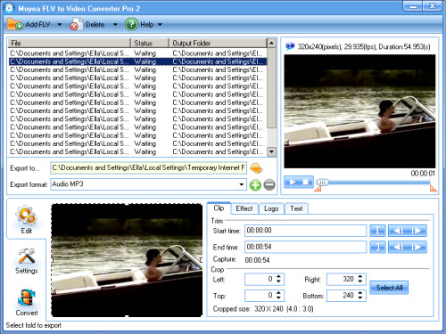Switch to the Effect tab
This screenshot has width=446, height=334.
tap(244, 208)
